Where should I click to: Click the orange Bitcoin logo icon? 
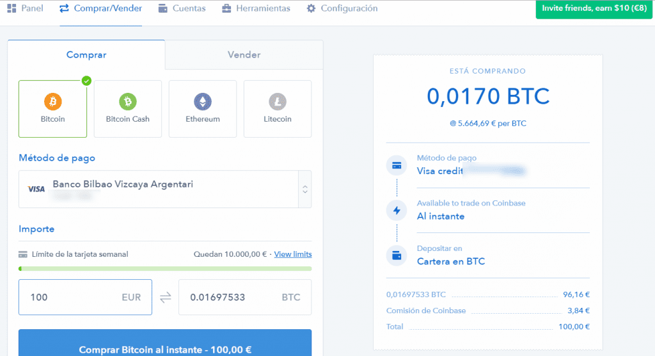click(x=52, y=102)
